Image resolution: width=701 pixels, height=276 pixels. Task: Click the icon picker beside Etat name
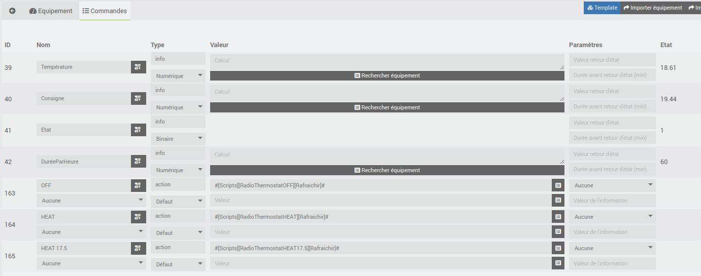pyautogui.click(x=139, y=130)
